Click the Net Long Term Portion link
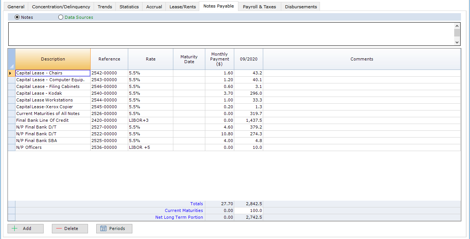This screenshot has height=239, width=470. (179, 217)
